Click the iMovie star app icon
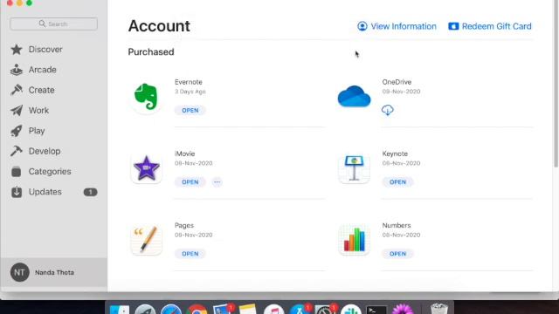 tap(146, 168)
